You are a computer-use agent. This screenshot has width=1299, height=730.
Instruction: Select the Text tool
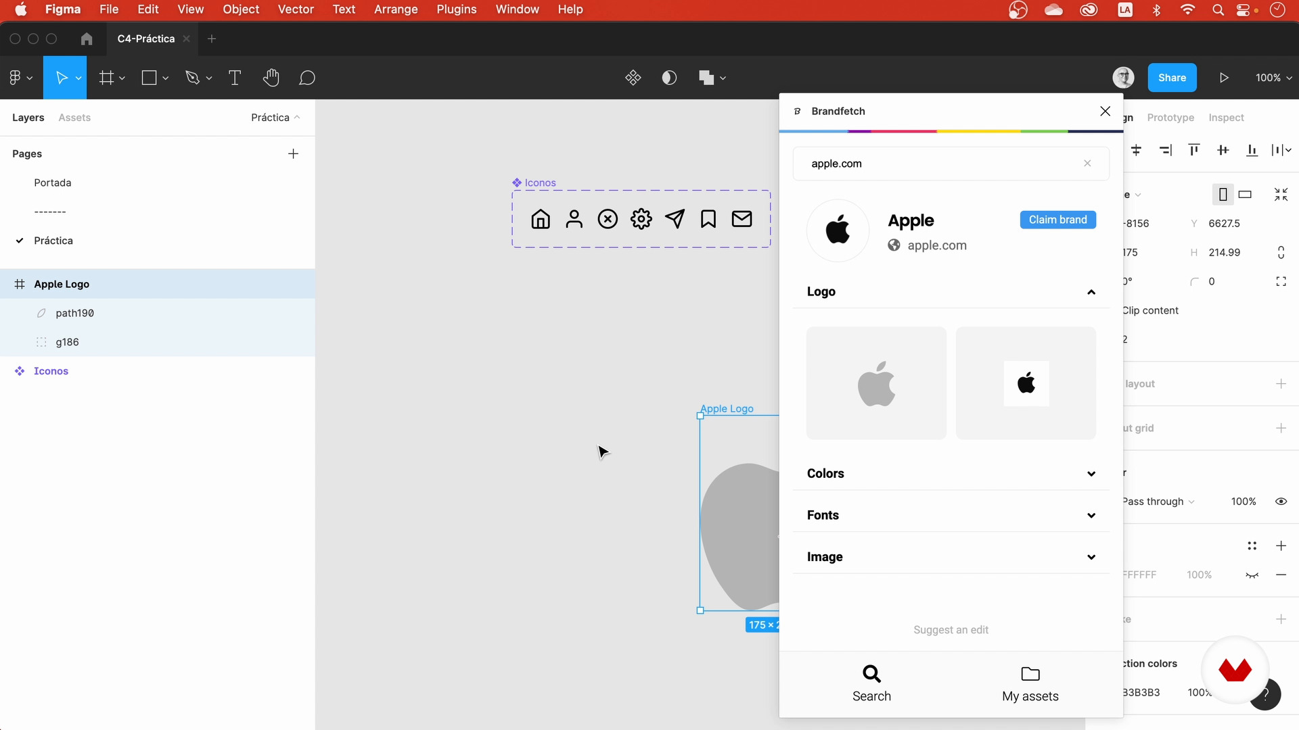[235, 78]
